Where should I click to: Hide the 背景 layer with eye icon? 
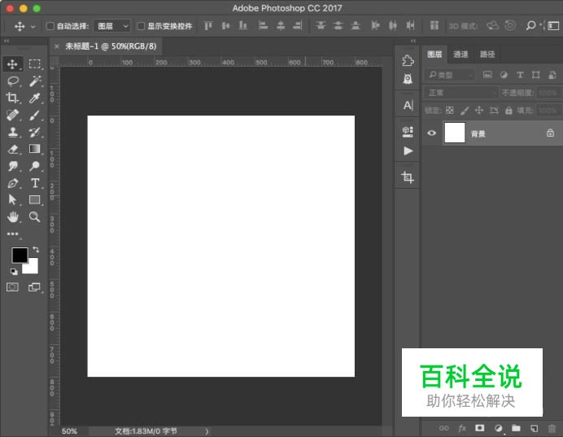(431, 133)
